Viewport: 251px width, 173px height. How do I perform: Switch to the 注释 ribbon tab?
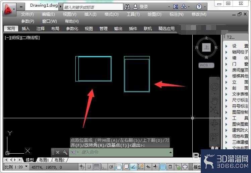click(x=40, y=29)
